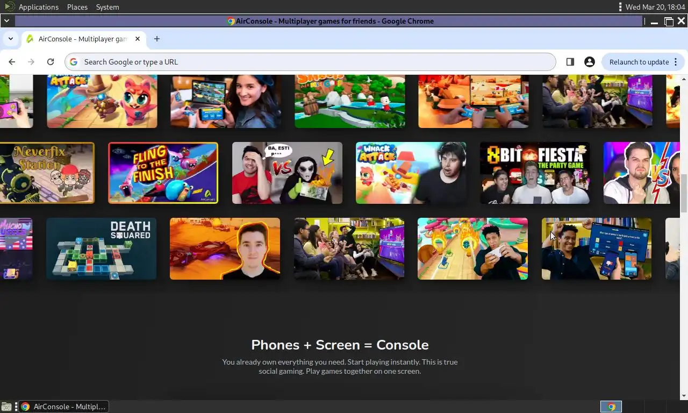688x413 pixels.
Task: Open the Fling to the Finish thumbnail
Action: click(x=163, y=173)
